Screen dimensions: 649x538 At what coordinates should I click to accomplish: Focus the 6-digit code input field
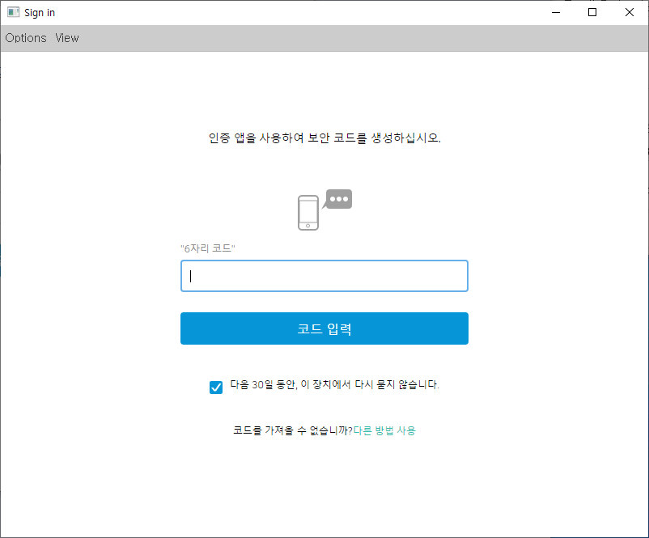pyautogui.click(x=324, y=276)
